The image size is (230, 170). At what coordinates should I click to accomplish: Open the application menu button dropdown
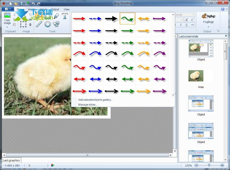(x=8, y=9)
